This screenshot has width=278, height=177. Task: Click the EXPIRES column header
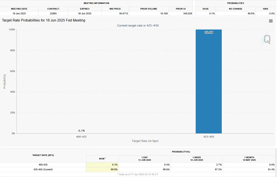pyautogui.click(x=85, y=9)
